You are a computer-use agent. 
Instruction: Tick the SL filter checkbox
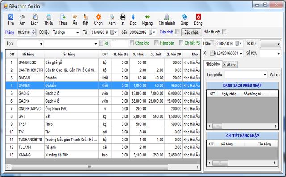[101, 43]
